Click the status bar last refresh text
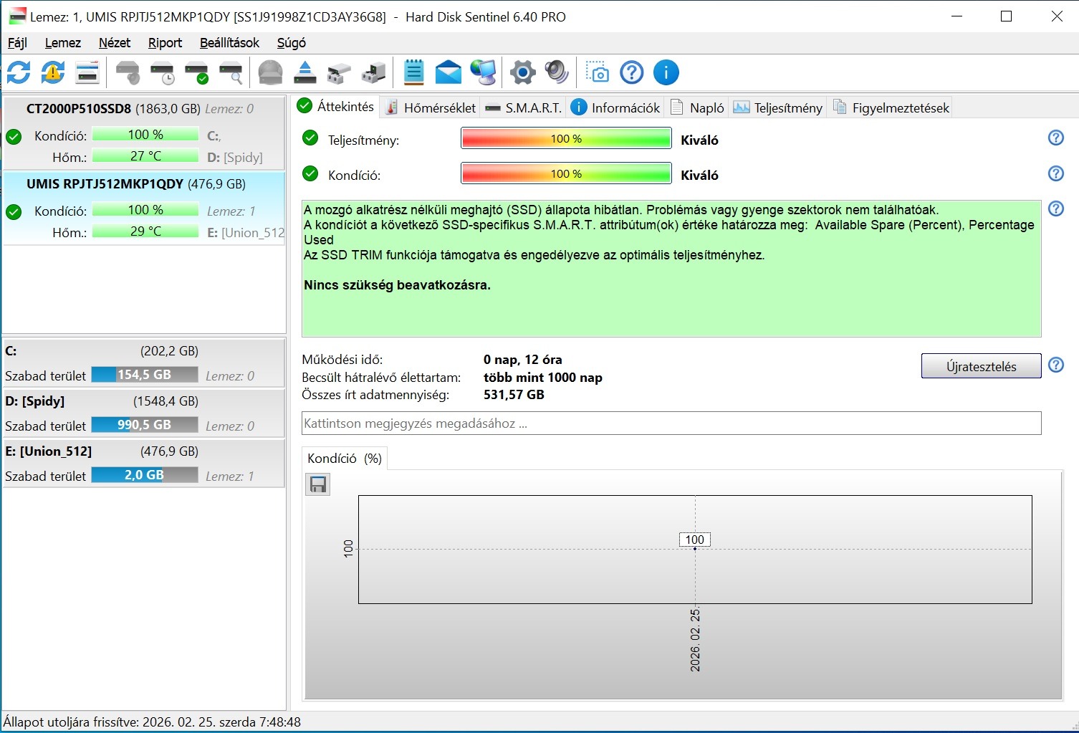Viewport: 1079px width, 733px height. 152,722
